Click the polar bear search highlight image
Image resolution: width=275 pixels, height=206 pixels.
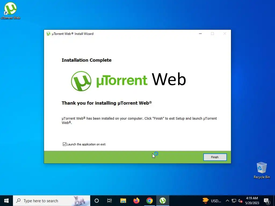(x=79, y=201)
